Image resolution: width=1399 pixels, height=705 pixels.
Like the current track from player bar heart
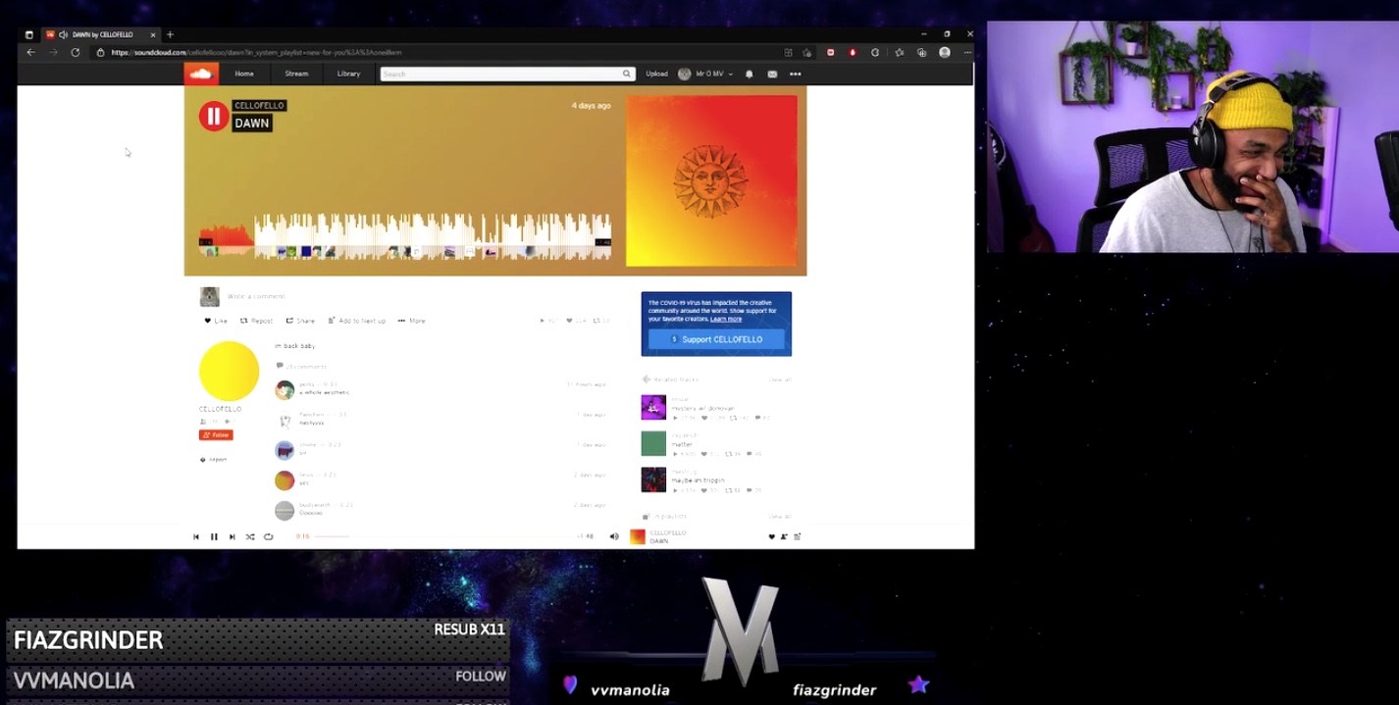click(x=771, y=536)
